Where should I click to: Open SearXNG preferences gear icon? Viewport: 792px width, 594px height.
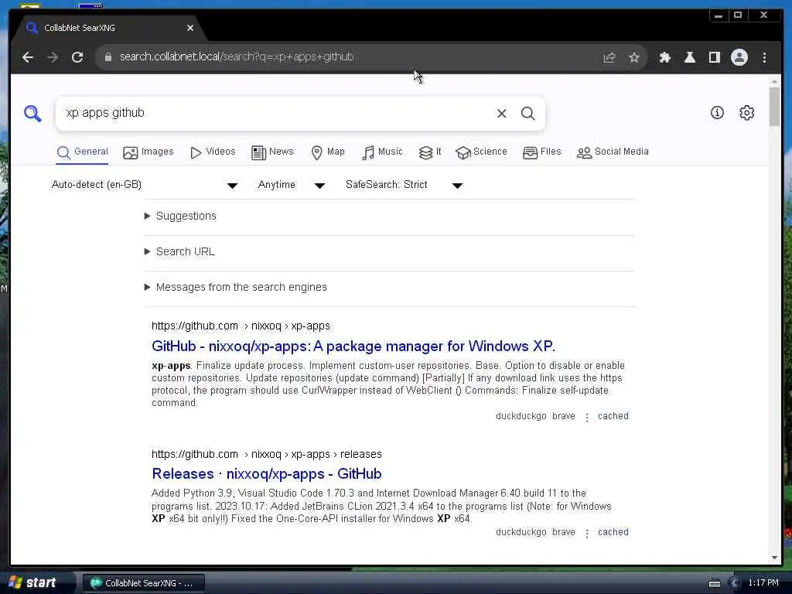click(x=746, y=113)
